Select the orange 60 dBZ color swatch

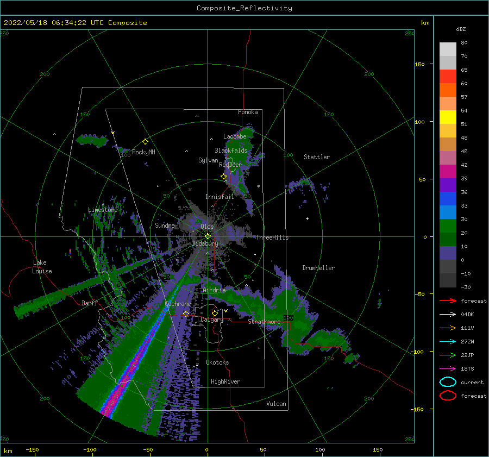448,90
